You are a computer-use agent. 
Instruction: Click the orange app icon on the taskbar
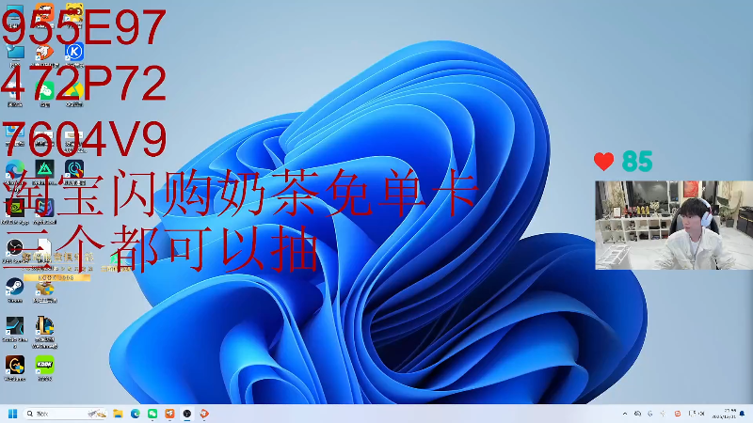click(170, 414)
